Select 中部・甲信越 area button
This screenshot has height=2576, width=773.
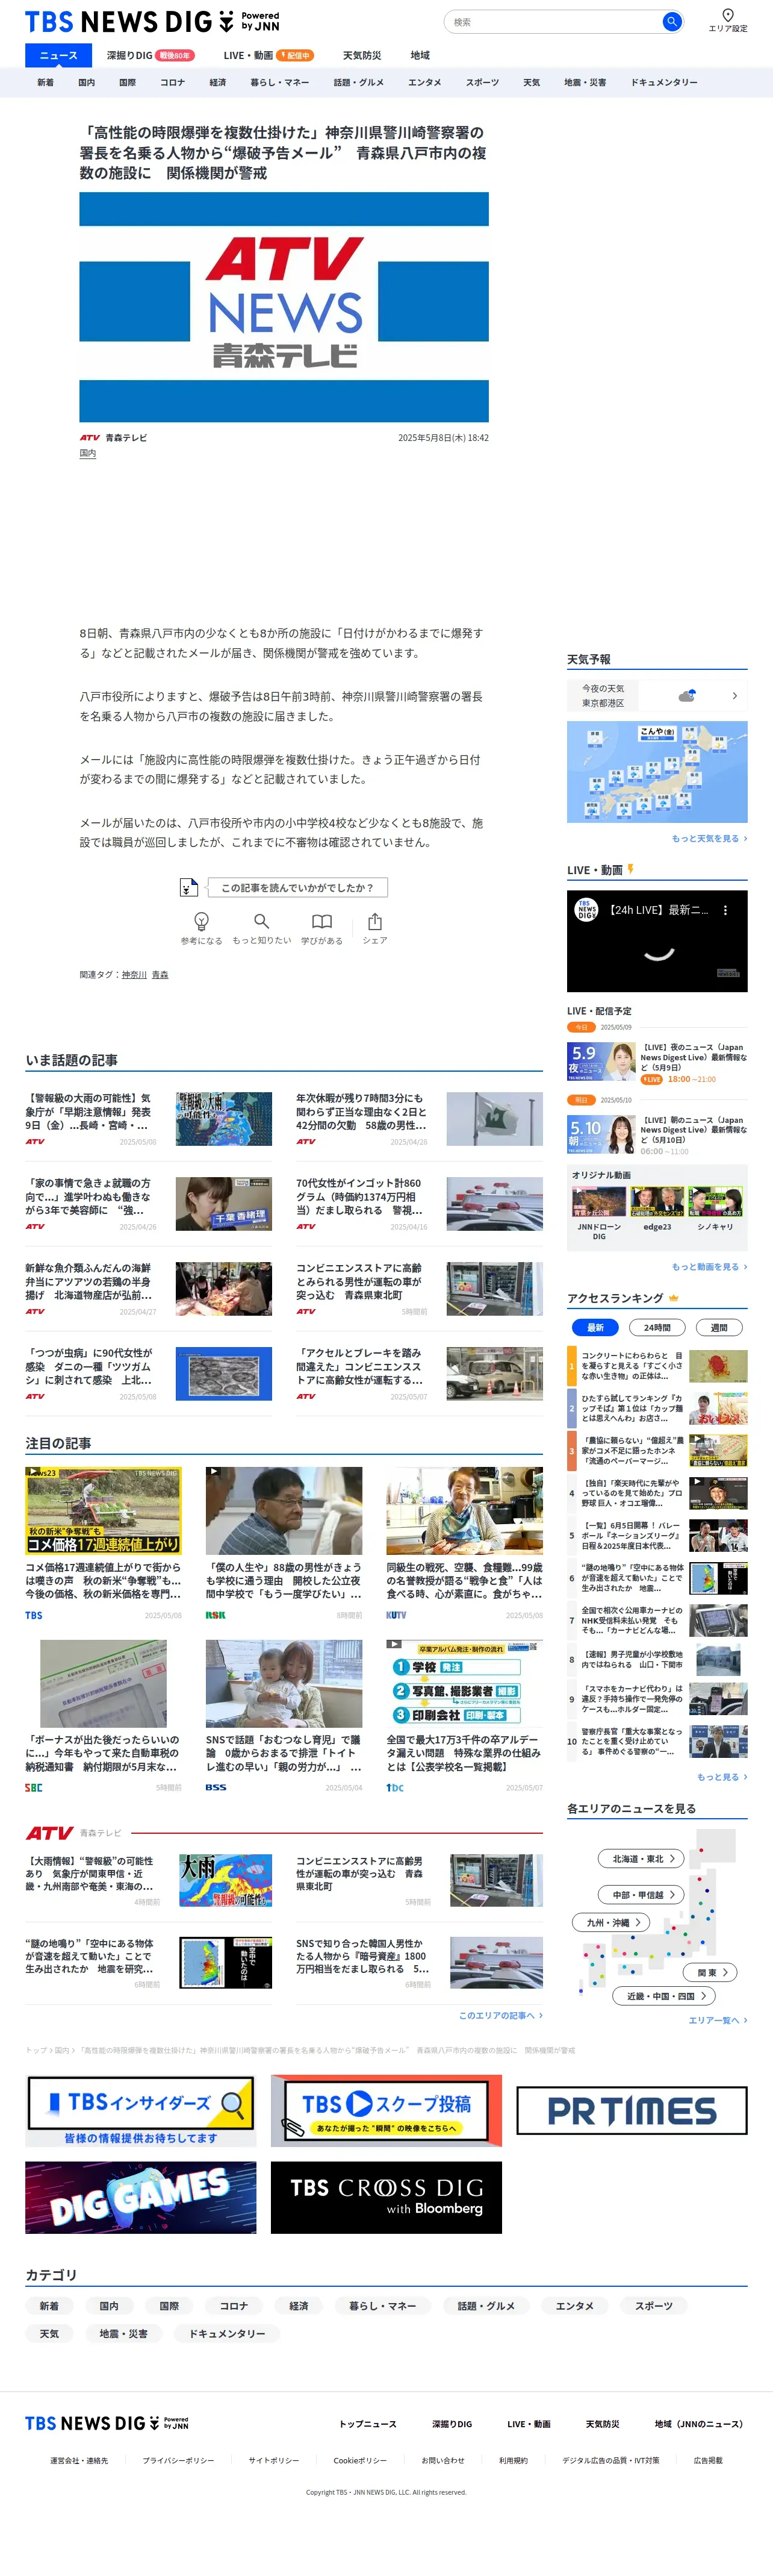[642, 1894]
